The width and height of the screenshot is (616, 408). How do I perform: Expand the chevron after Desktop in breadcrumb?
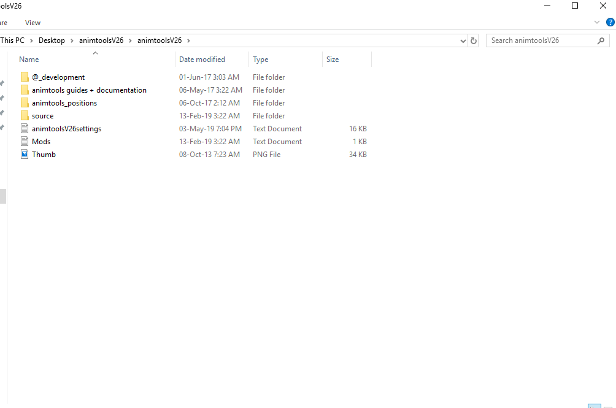coord(72,40)
